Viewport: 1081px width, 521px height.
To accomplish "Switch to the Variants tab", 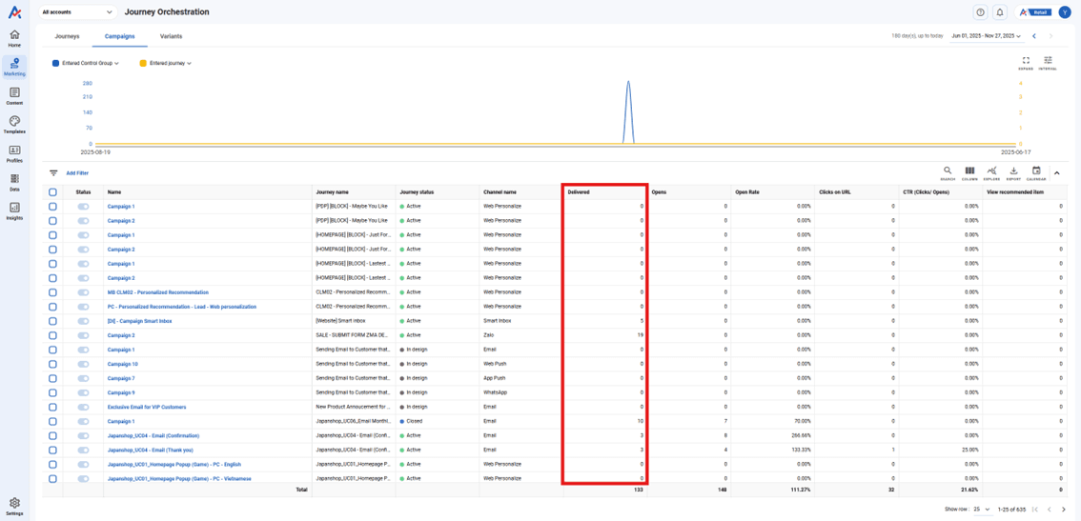I will coord(171,36).
